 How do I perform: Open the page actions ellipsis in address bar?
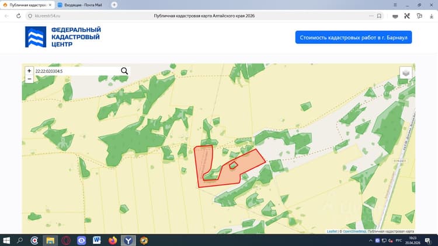[371, 16]
